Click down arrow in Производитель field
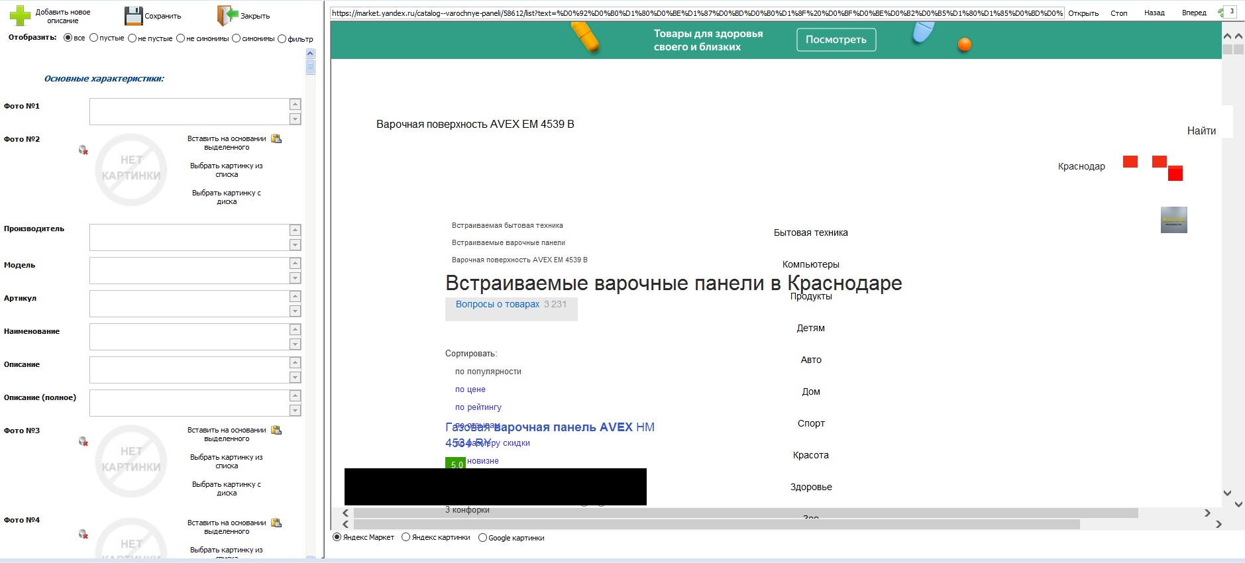Image resolution: width=1245 pixels, height=563 pixels. (296, 245)
